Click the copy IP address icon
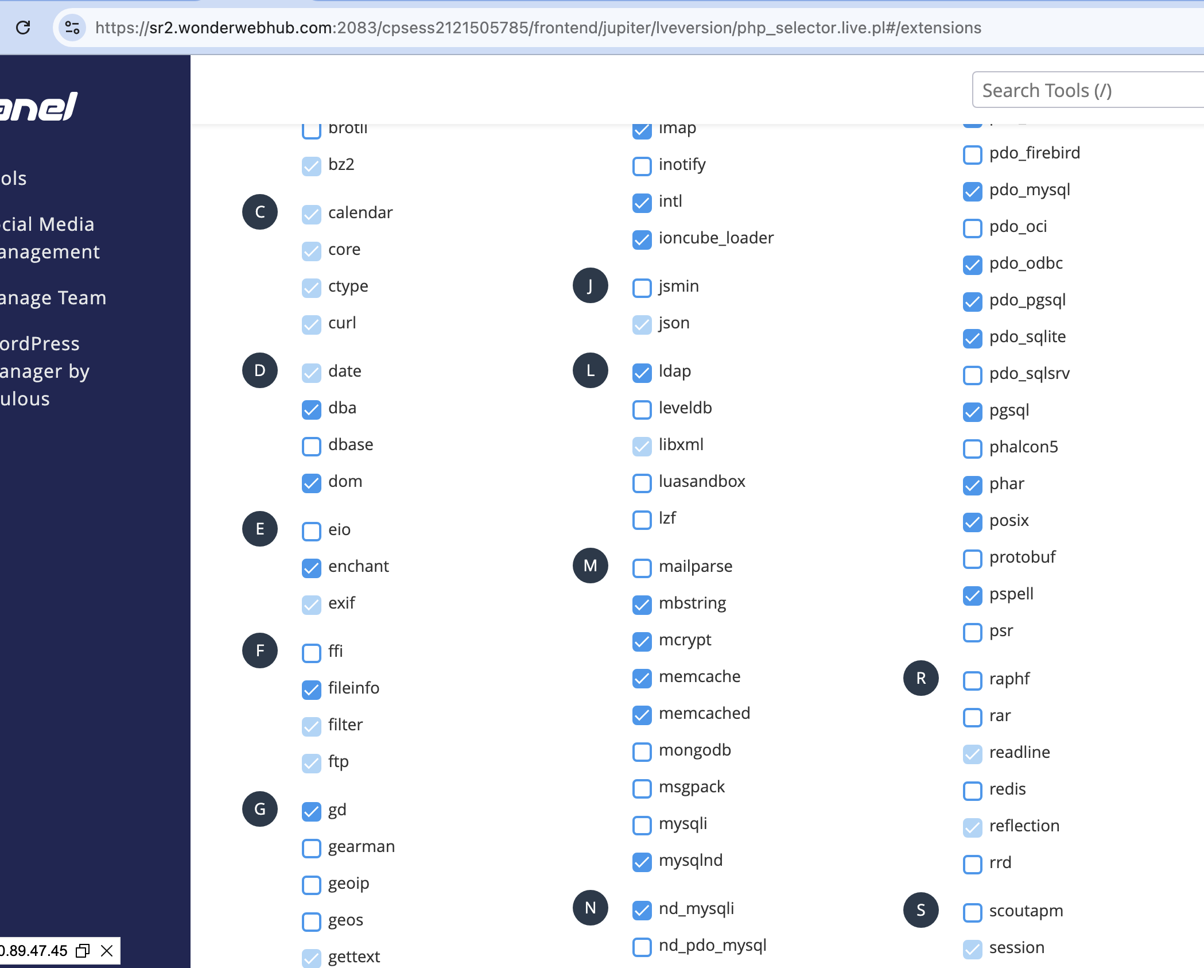The height and width of the screenshot is (968, 1204). click(x=83, y=951)
